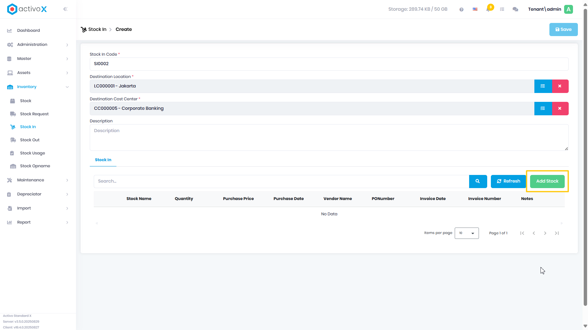The image size is (588, 330).
Task: Open Stock Opname page
Action: 35,166
